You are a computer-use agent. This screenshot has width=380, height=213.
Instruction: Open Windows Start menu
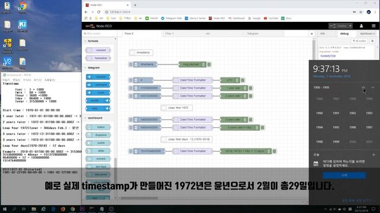point(4,209)
